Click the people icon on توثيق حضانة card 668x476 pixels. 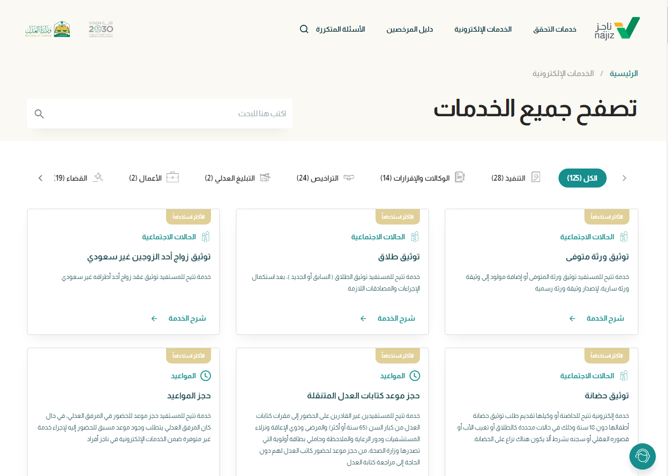[x=624, y=376]
